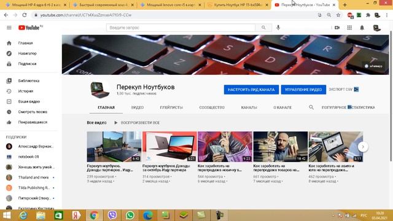Viewport: 393px width, 221px height.
Task: Start voice search with microphone icon
Action: (278, 28)
